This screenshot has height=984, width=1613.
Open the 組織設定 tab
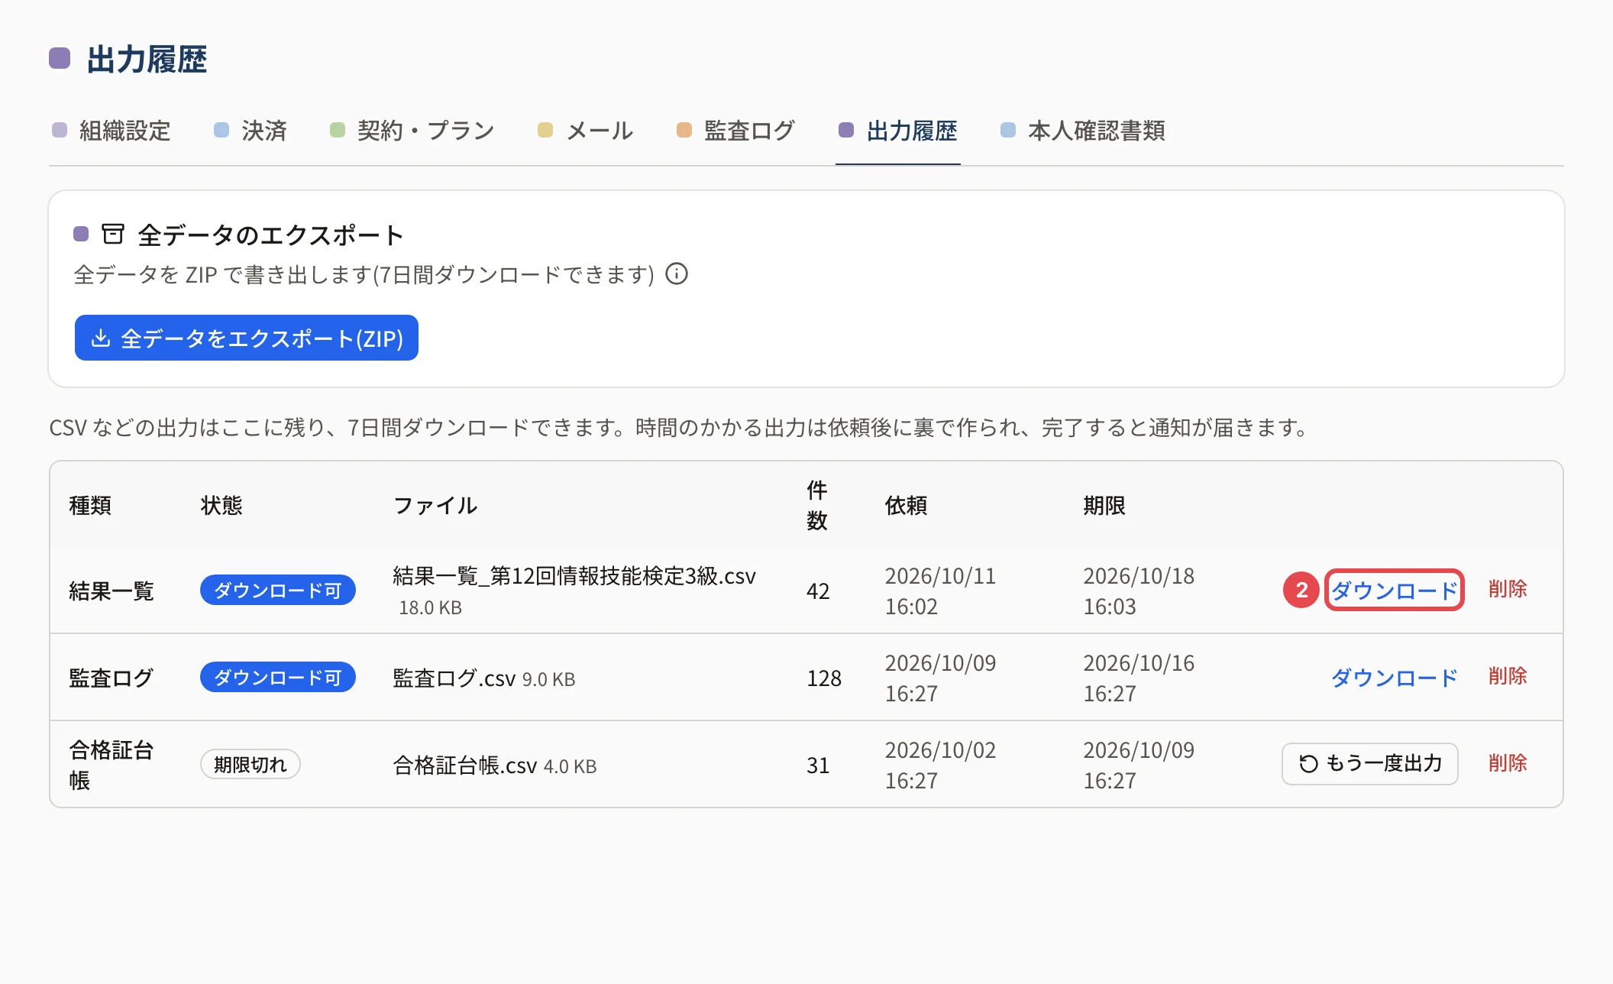112,131
